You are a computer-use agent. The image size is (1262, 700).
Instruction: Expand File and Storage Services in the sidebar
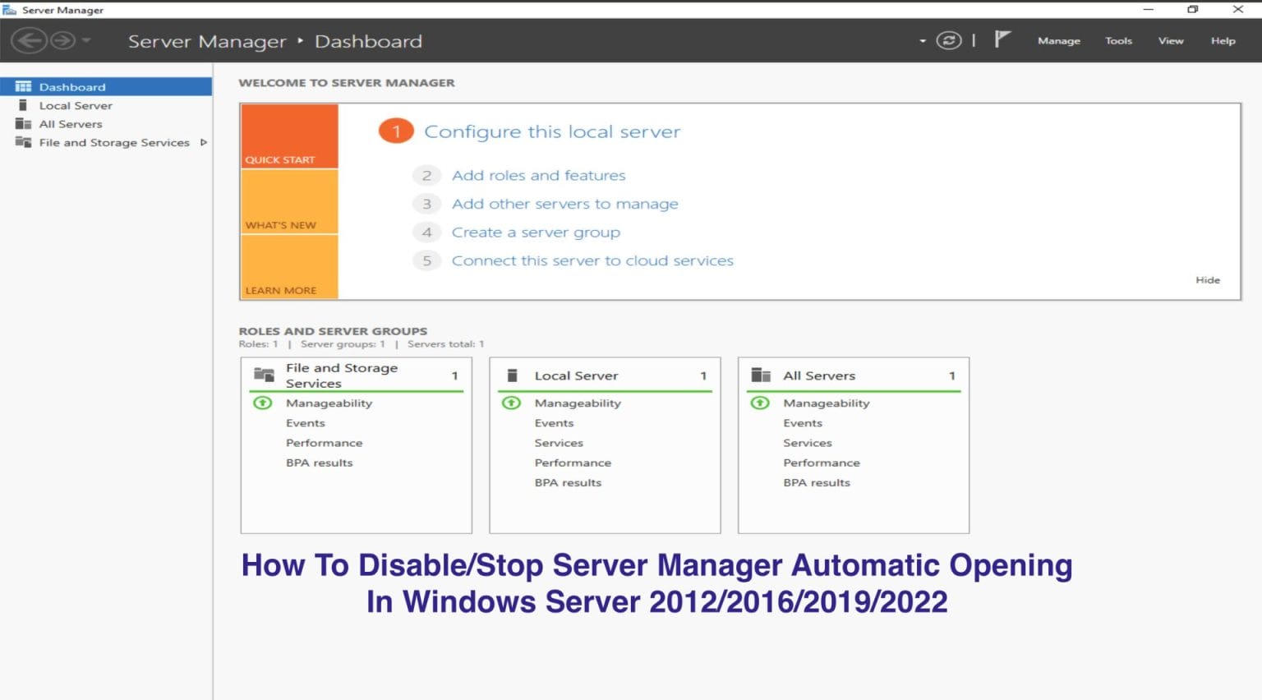(x=203, y=142)
